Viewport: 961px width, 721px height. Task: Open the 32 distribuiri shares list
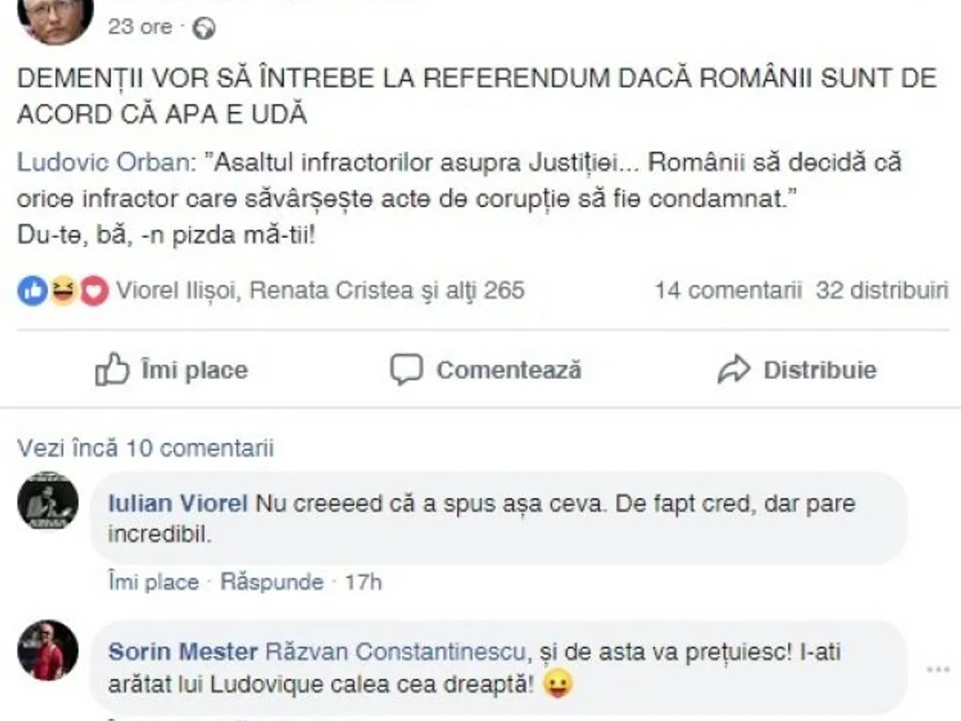pos(882,290)
